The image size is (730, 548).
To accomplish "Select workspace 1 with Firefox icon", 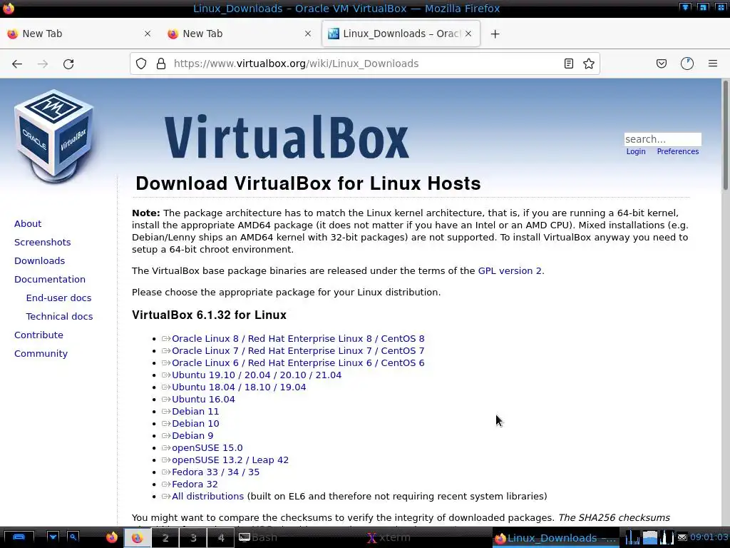I will (137, 538).
